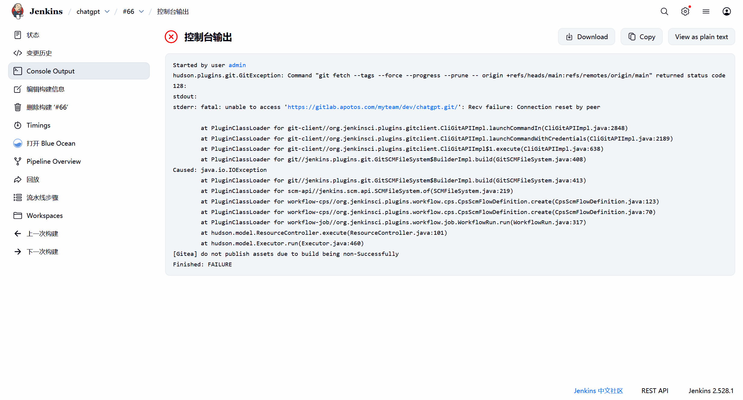Click View as plain text button
The width and height of the screenshot is (743, 400).
click(x=701, y=37)
